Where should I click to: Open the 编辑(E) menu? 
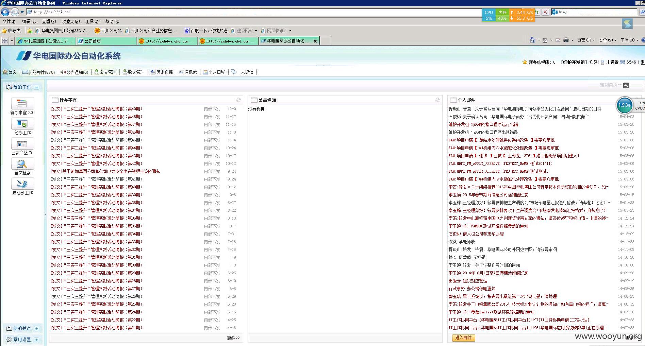click(29, 21)
